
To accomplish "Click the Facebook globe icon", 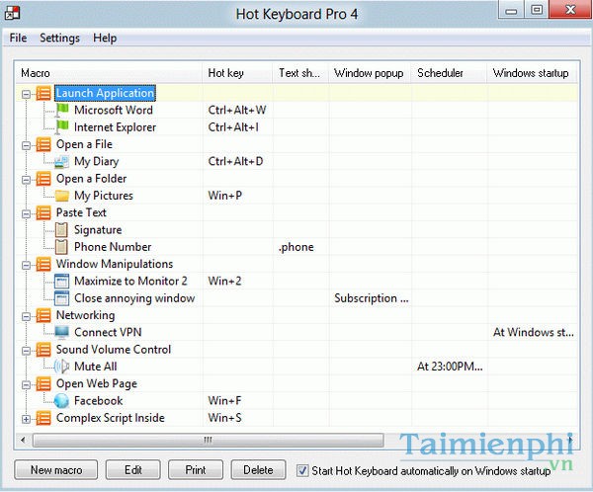I will 61,401.
